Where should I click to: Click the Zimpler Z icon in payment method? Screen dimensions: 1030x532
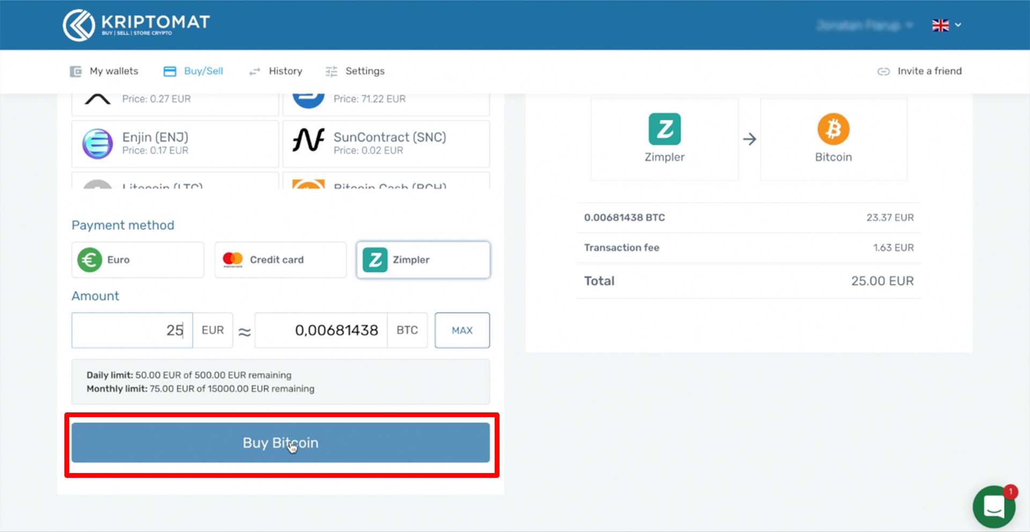pos(375,260)
